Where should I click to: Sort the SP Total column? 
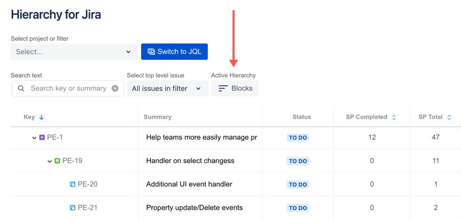point(449,117)
